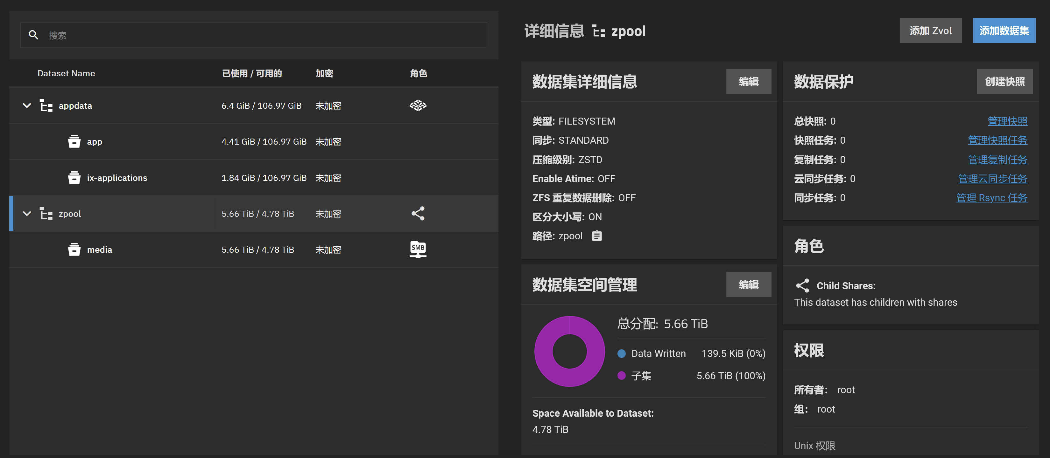Viewport: 1050px width, 458px height.
Task: Click the 总快照: 0 line
Action: 814,121
